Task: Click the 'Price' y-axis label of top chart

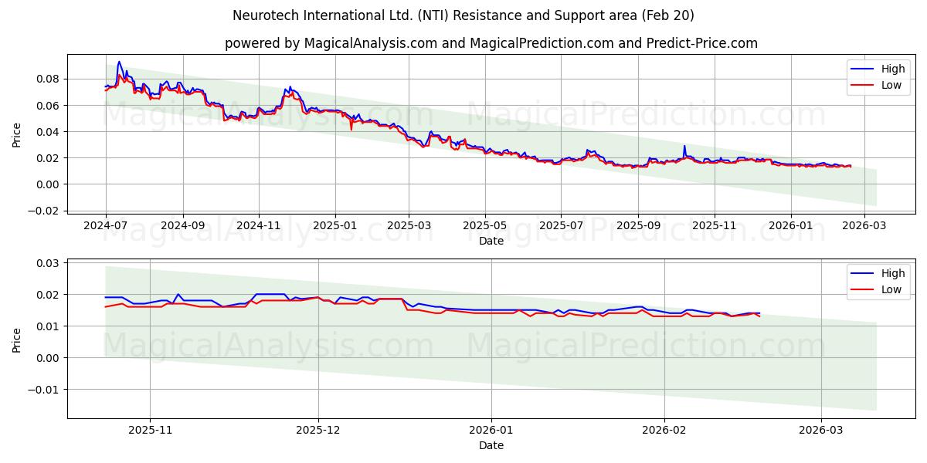Action: (x=17, y=134)
